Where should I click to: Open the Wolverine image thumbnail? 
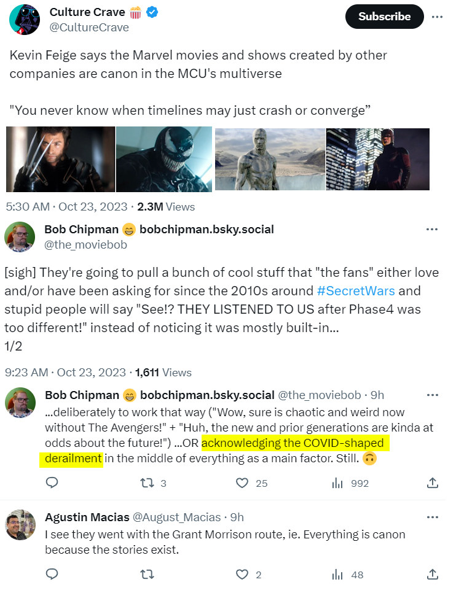tap(60, 159)
